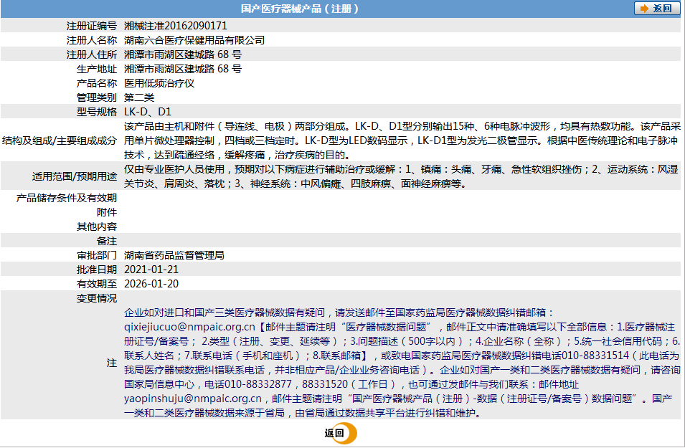Click the intended use description text
The image size is (685, 448).
pyautogui.click(x=401, y=176)
